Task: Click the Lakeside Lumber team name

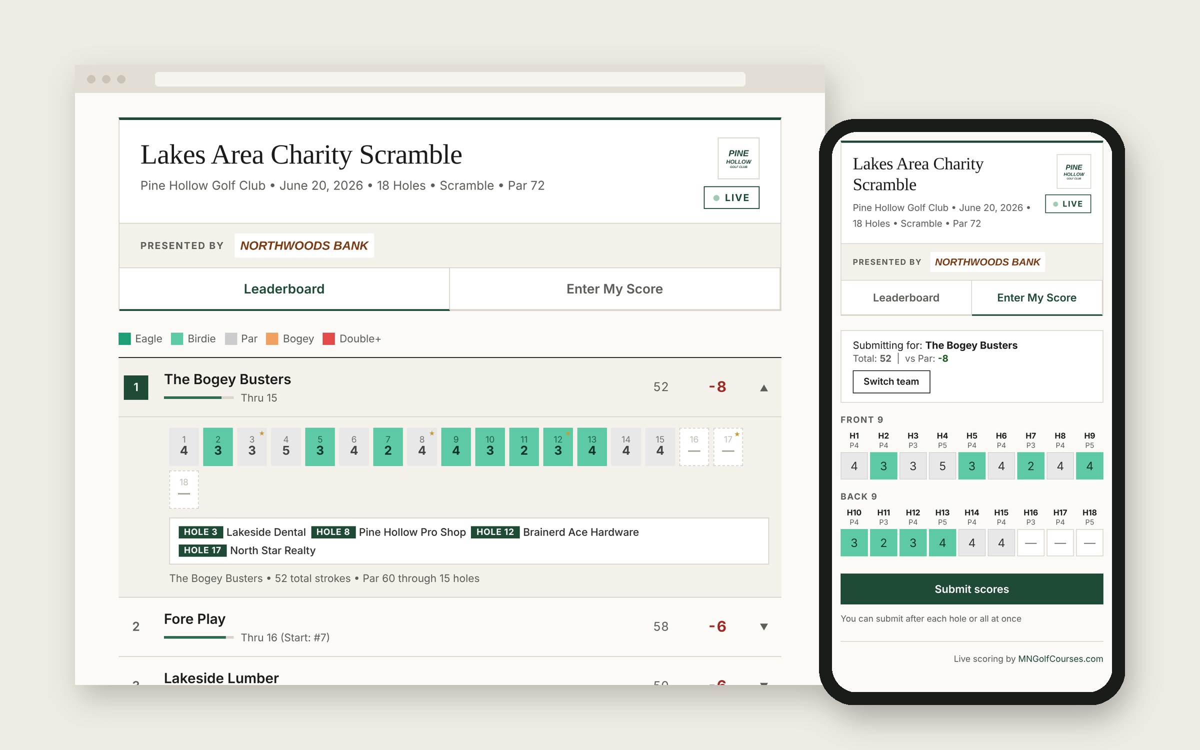Action: 221,678
